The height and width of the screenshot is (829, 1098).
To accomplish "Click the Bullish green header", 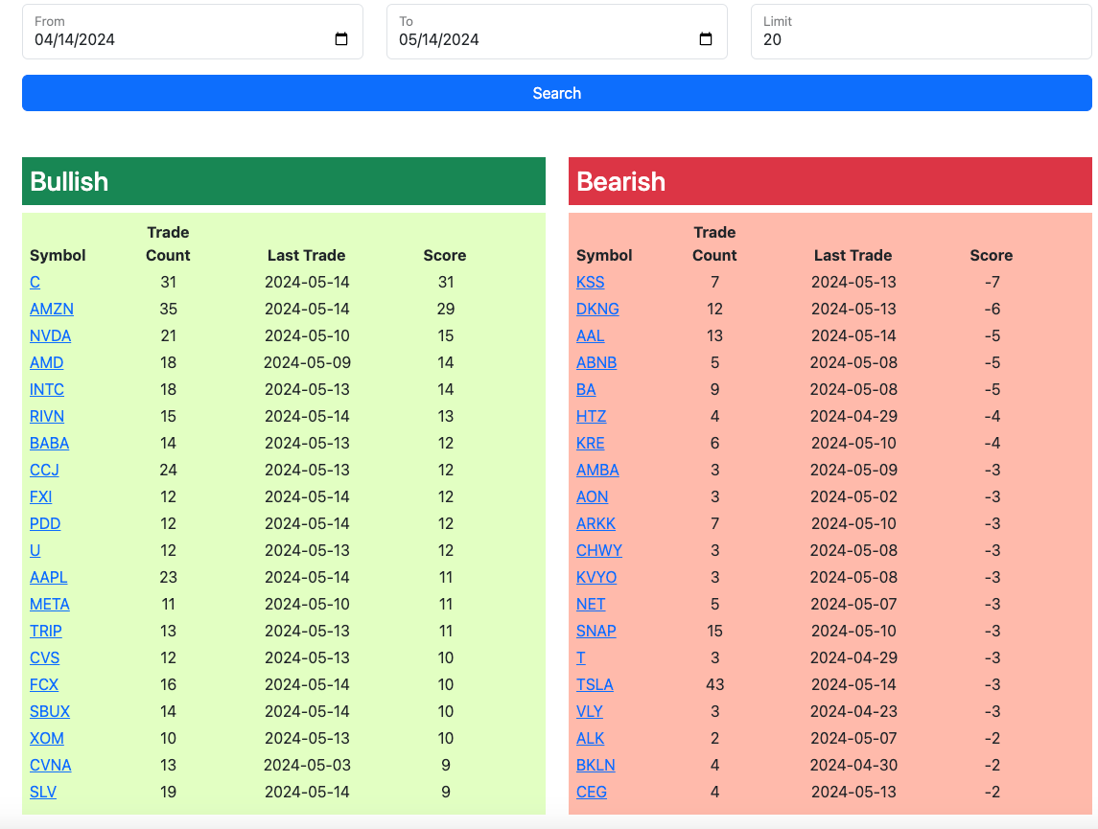I will point(284,181).
